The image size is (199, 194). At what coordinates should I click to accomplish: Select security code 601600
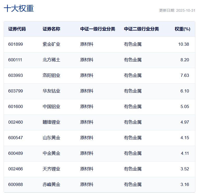[16, 106]
